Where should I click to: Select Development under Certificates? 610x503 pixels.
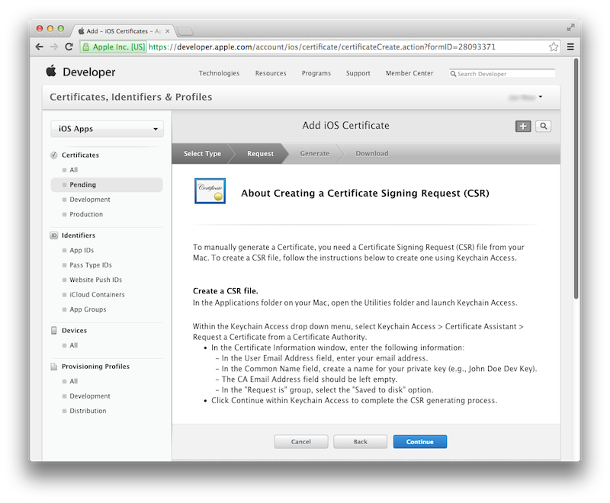tap(90, 200)
